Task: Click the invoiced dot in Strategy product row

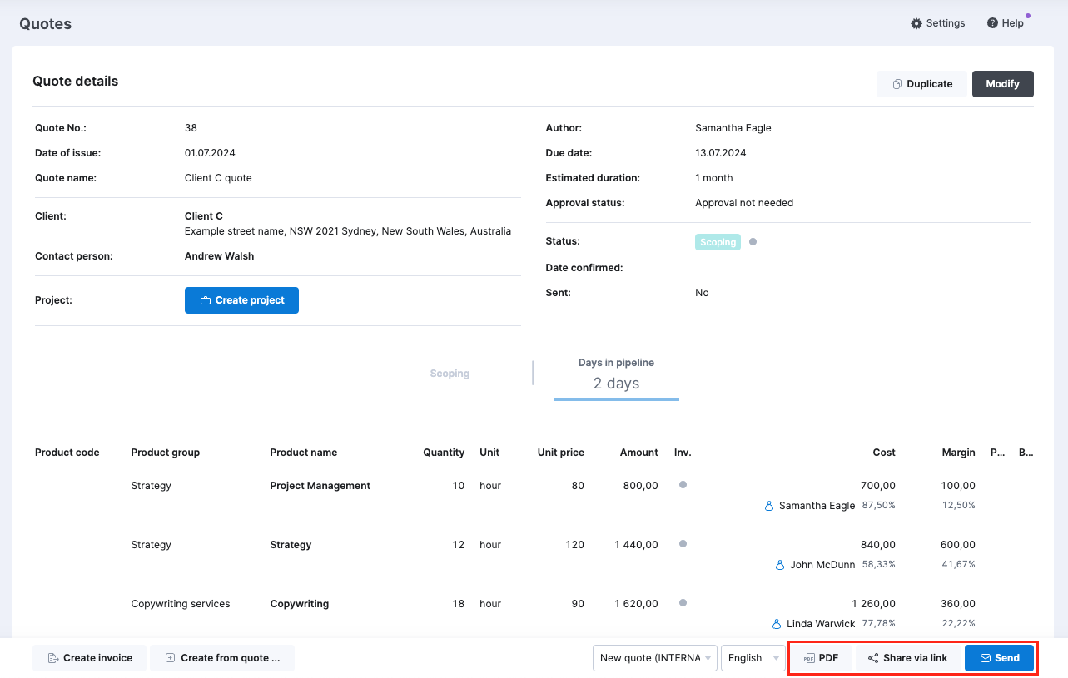Action: coord(683,544)
